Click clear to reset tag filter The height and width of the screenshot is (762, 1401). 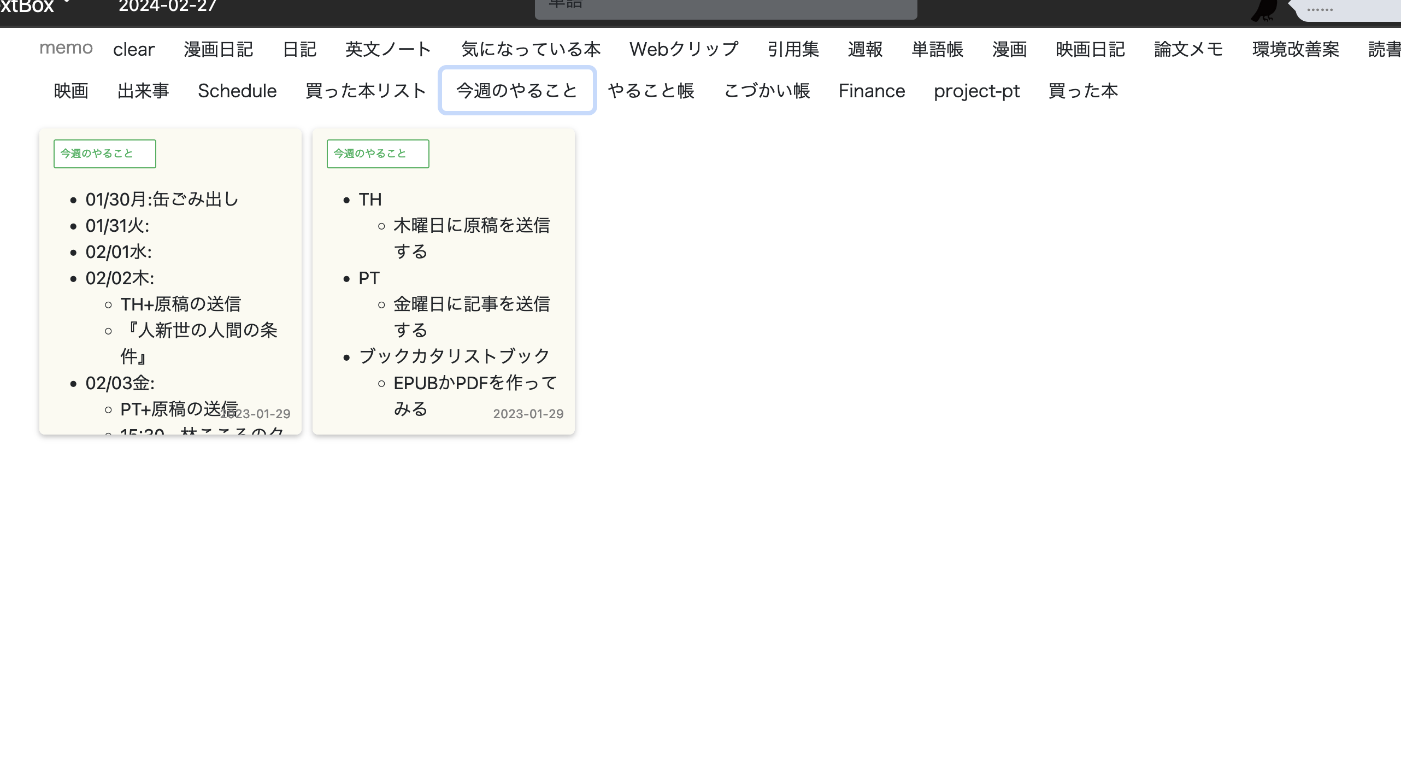click(134, 49)
